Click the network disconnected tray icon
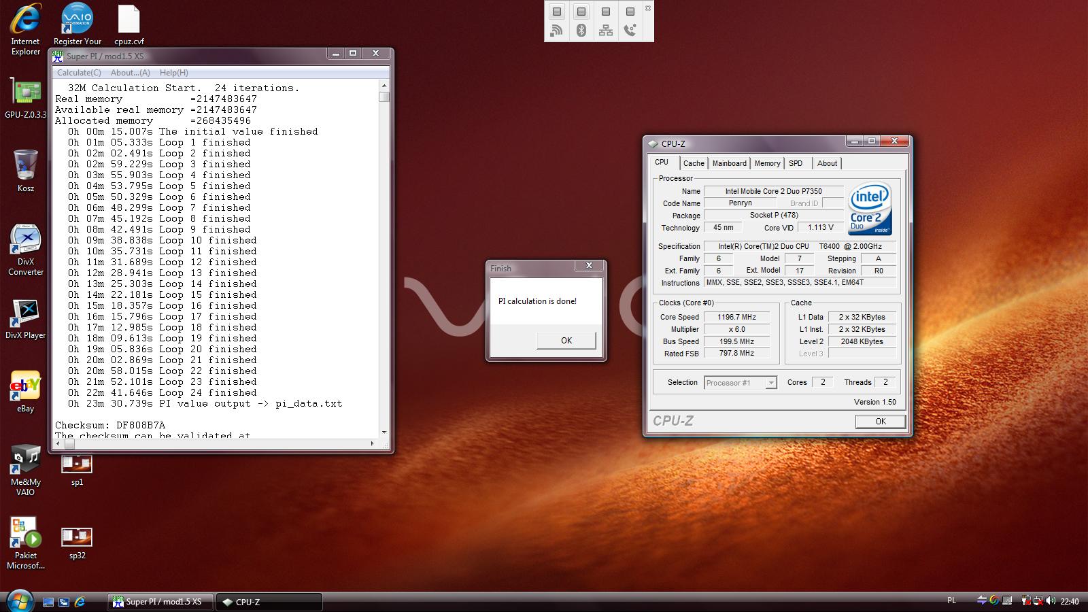The image size is (1088, 612). 1038,601
